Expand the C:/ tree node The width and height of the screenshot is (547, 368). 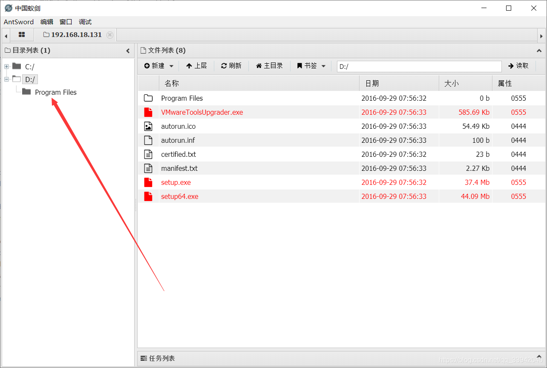(x=6, y=67)
